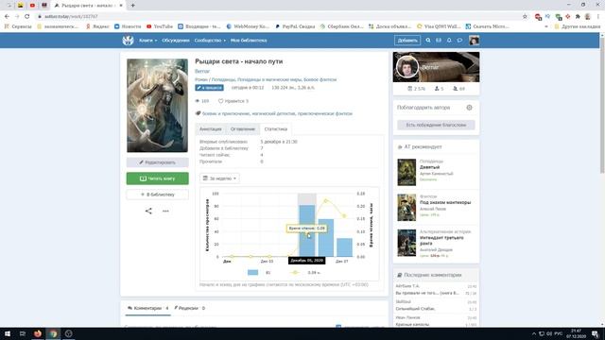Click the share icon under cover
The width and height of the screenshot is (605, 340).
pyautogui.click(x=148, y=211)
